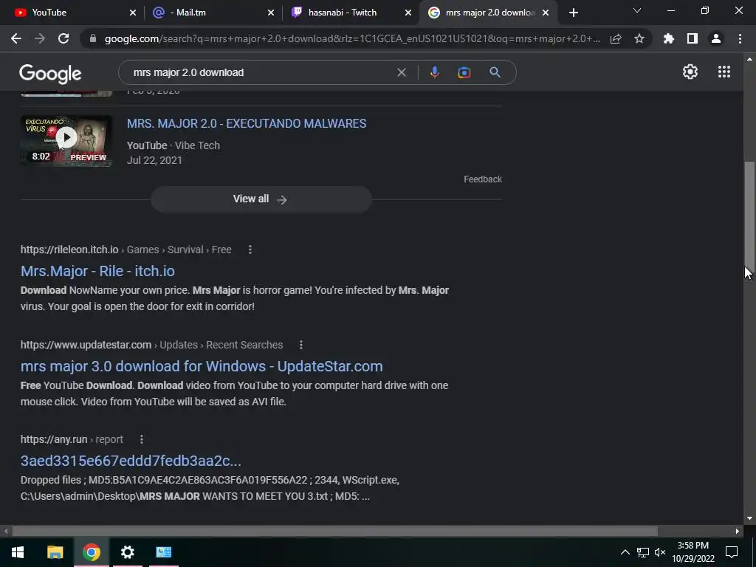Open options for the any.run result
The image size is (756, 567).
tap(141, 439)
